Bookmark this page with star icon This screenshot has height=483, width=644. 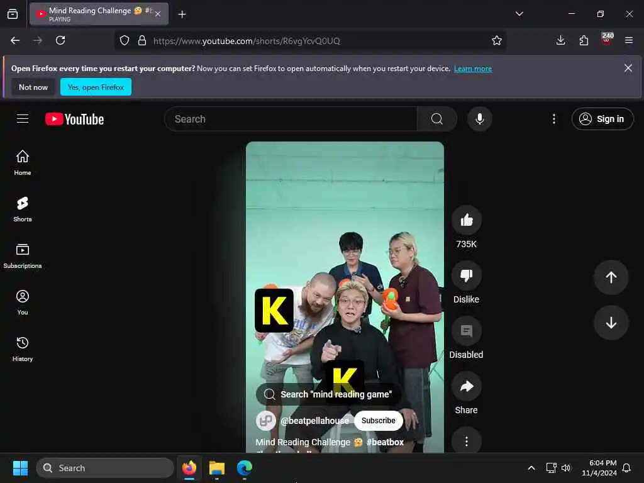pos(497,41)
